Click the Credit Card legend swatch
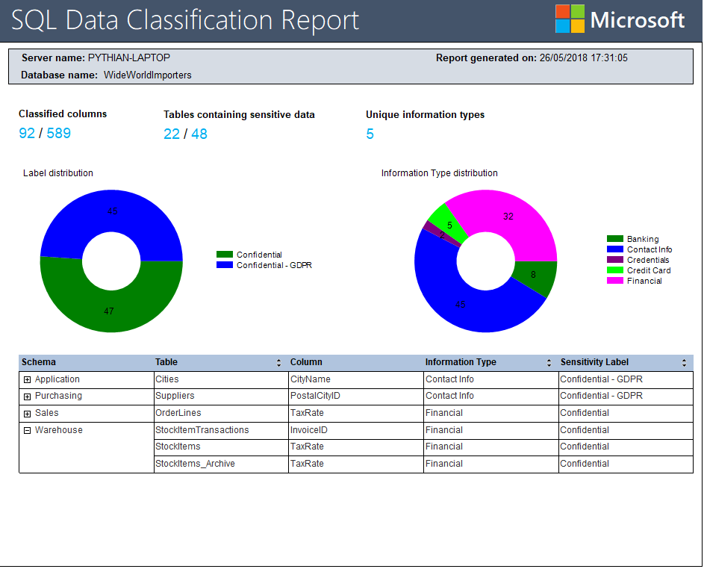This screenshot has width=707, height=569. coord(614,270)
